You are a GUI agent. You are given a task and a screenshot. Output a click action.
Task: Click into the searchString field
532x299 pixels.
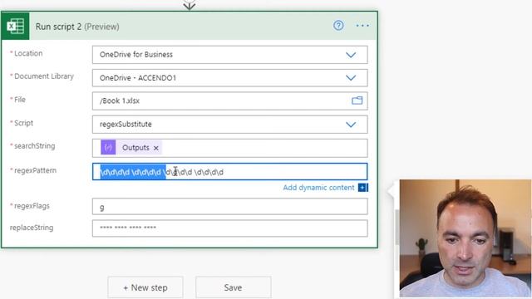point(229,148)
